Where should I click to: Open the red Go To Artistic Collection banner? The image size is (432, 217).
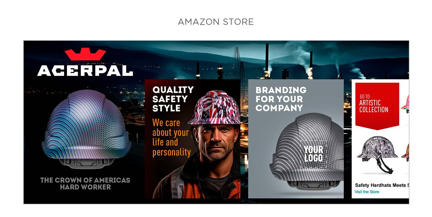377,106
